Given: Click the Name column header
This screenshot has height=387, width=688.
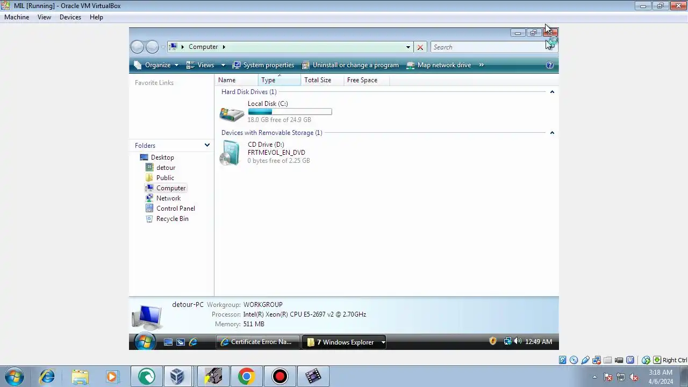Looking at the screenshot, I should coord(236,80).
